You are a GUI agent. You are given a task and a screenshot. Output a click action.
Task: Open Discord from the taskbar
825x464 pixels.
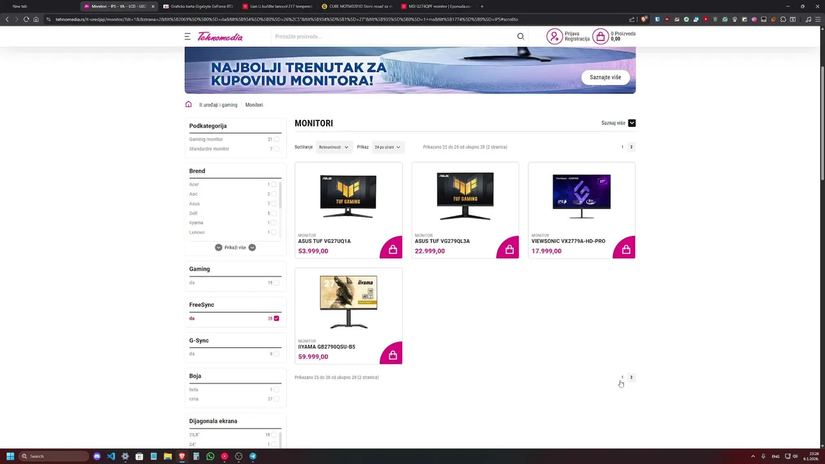[97, 456]
